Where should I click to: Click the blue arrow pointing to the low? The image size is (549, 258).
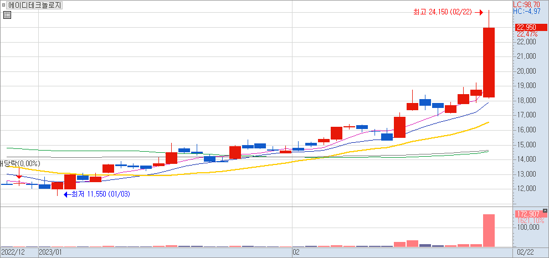click(69, 194)
